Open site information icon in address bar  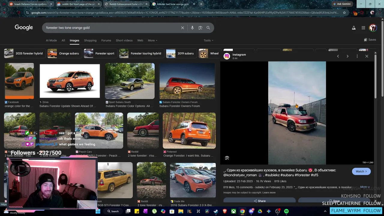pyautogui.click(x=27, y=13)
